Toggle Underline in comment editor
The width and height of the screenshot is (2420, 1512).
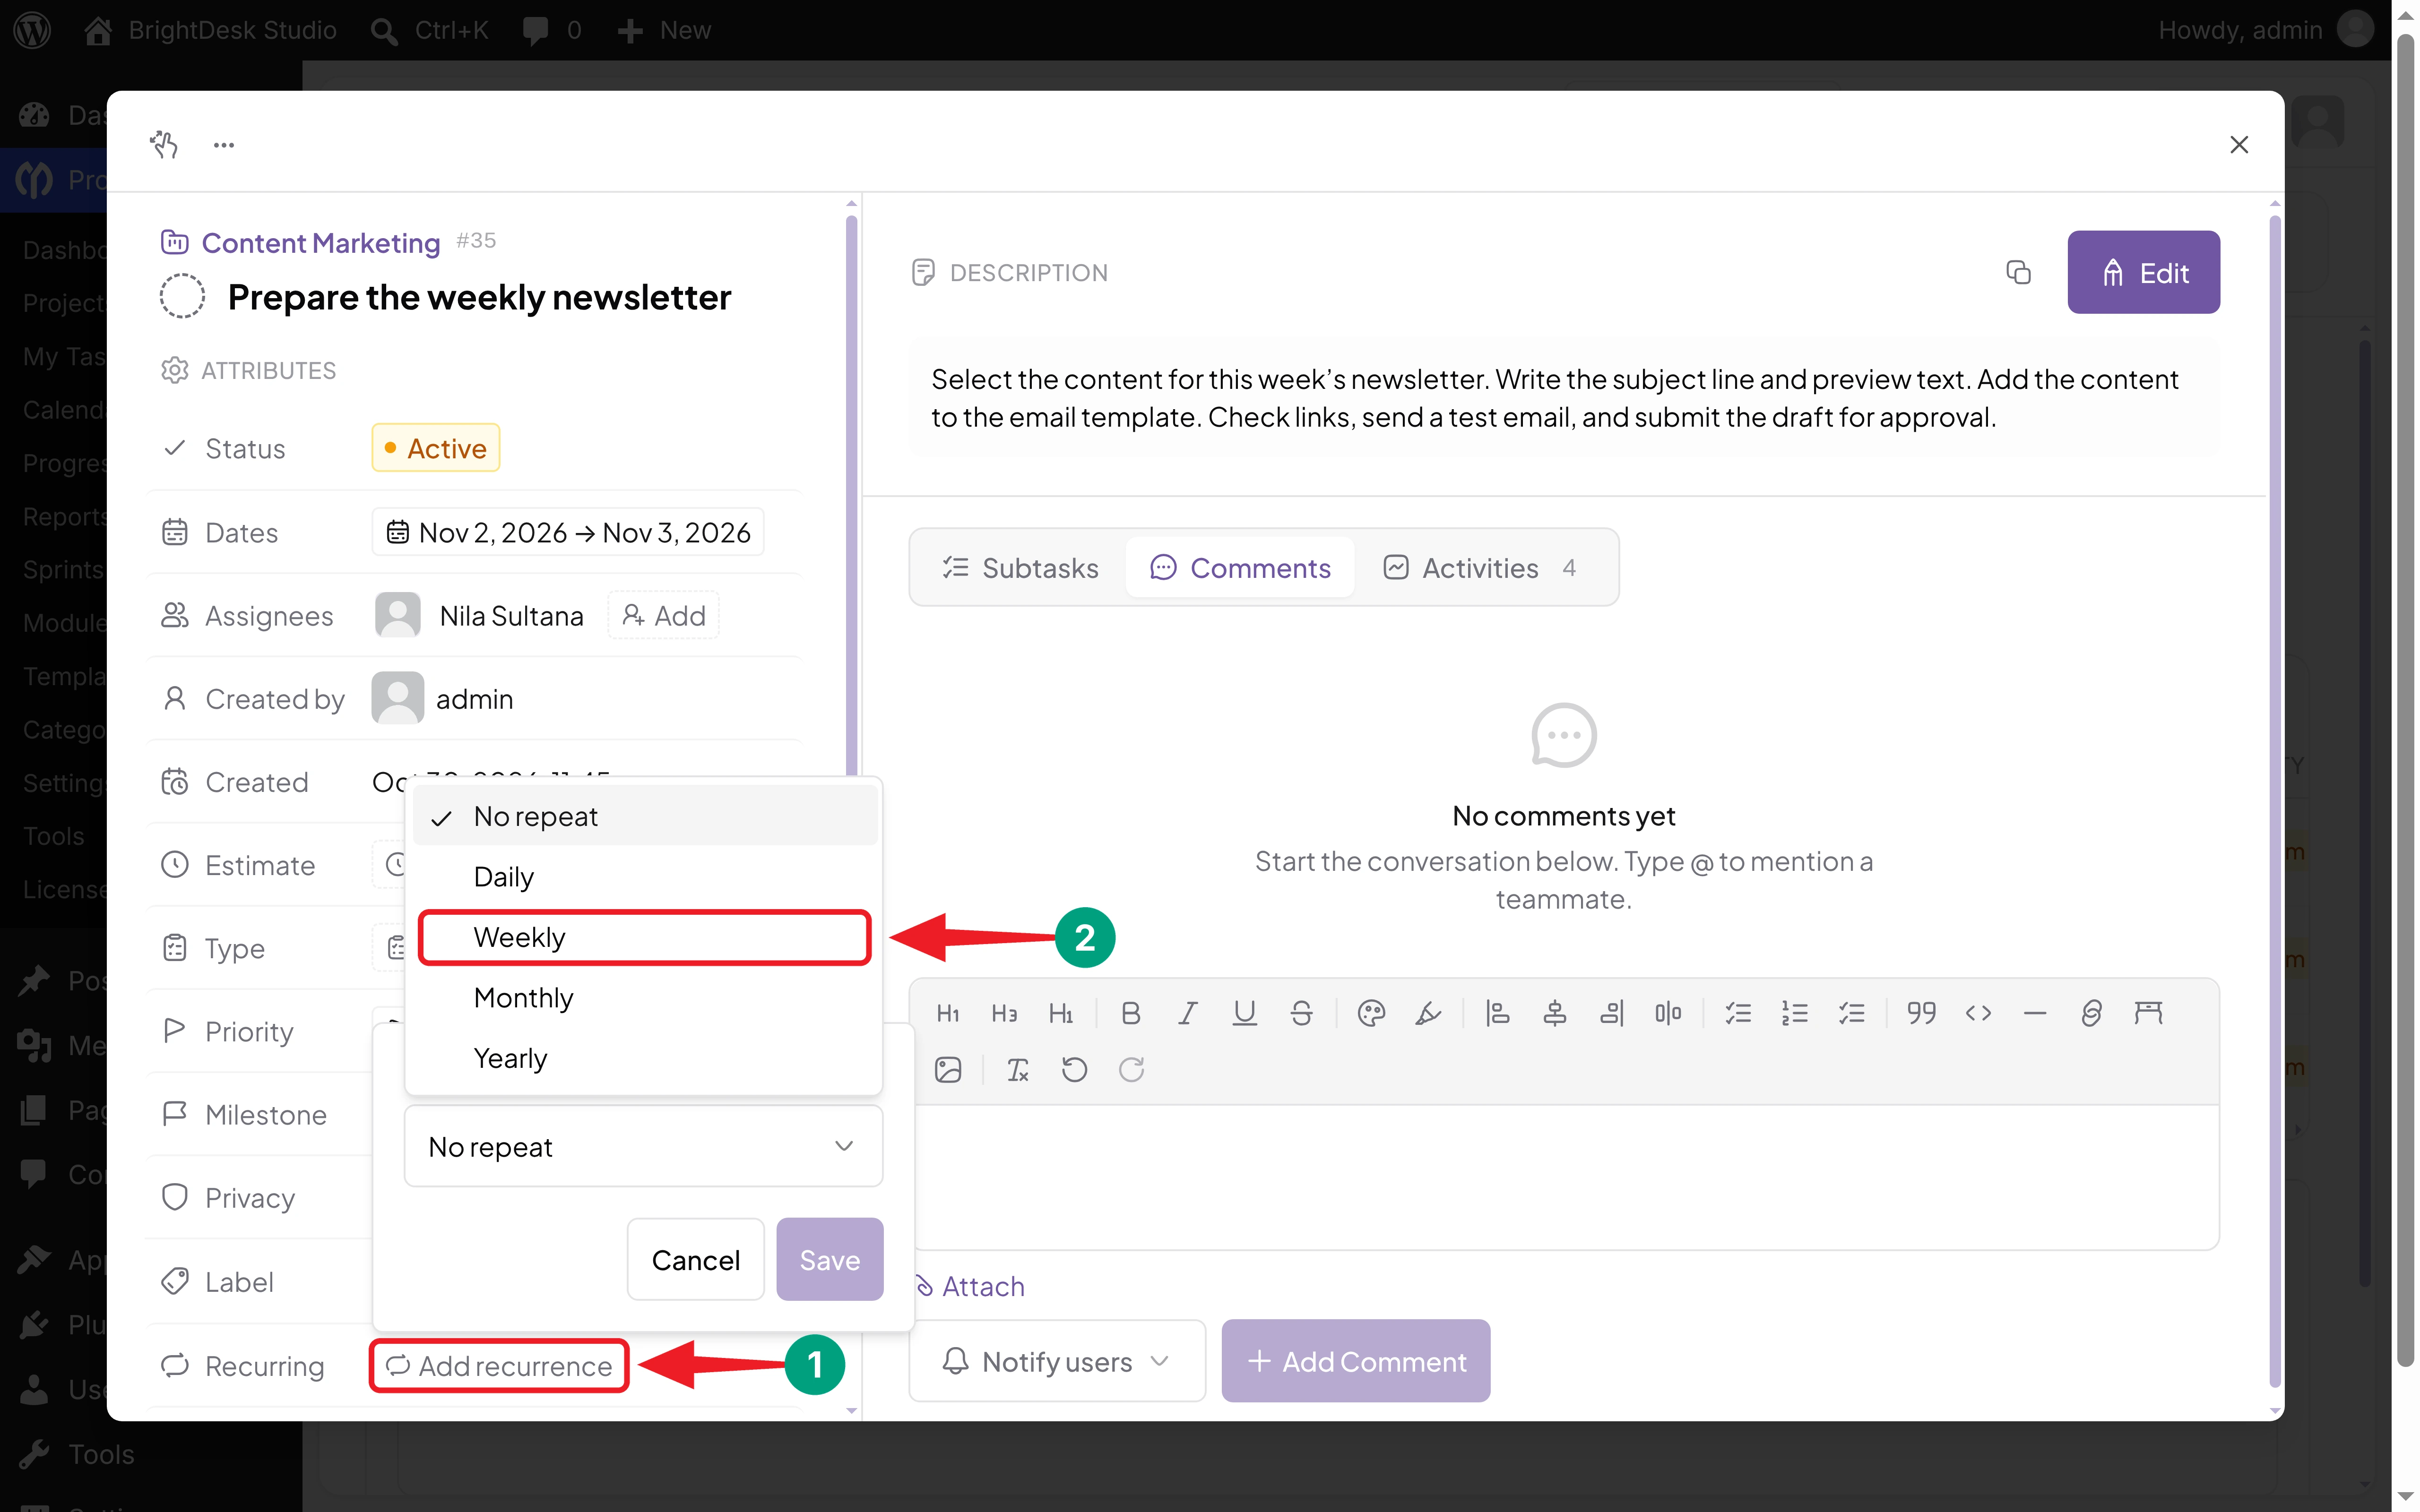click(x=1244, y=1013)
